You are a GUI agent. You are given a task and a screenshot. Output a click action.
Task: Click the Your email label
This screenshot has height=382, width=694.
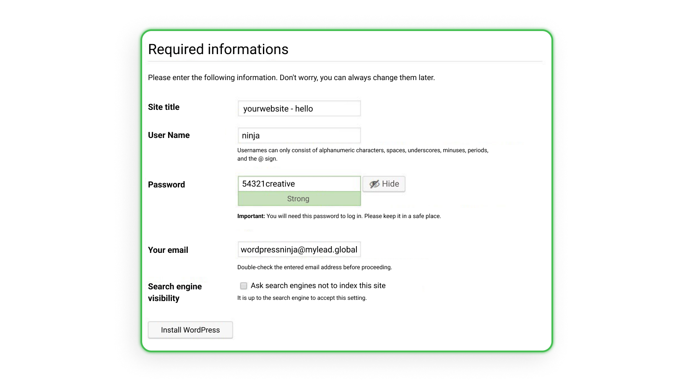click(168, 250)
